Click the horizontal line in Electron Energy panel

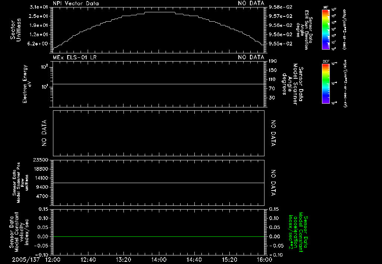159,84
